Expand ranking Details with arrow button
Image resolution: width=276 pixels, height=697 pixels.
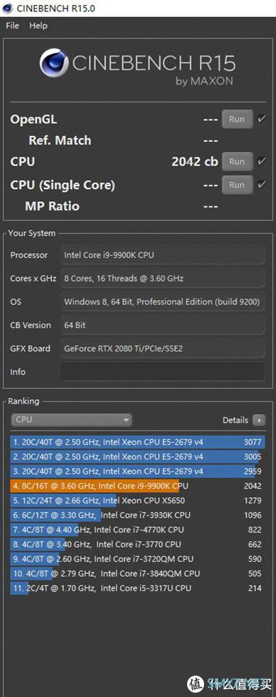pos(259,420)
